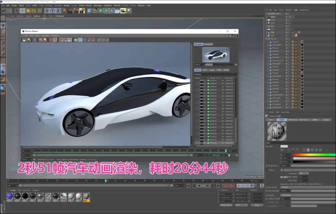Toggle visibility dots for the Tube19 object
The image size is (336, 214).
point(289,42)
